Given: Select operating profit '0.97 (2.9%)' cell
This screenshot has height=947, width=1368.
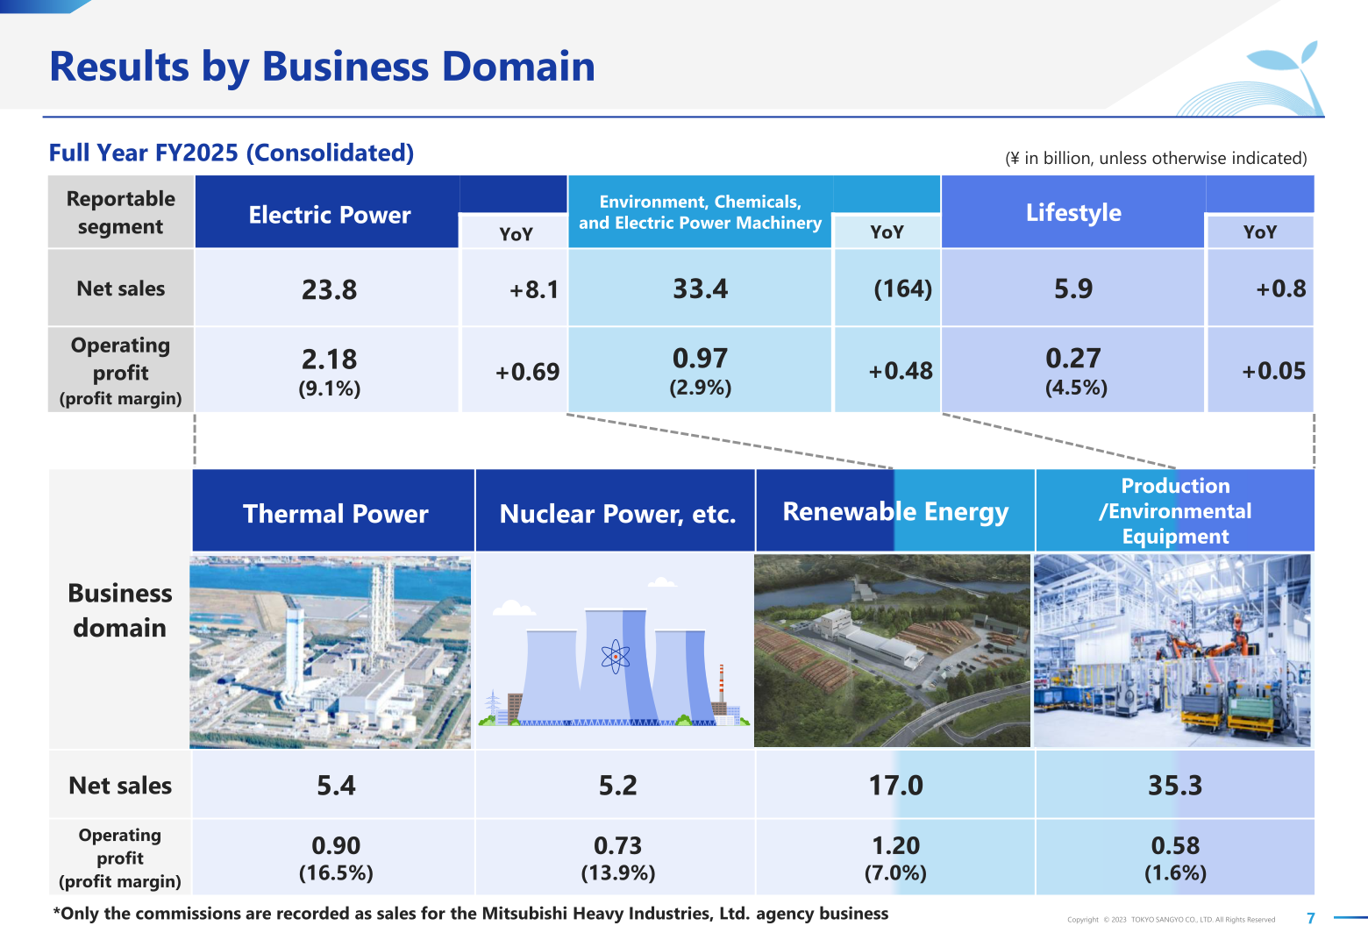Looking at the screenshot, I should tap(700, 371).
